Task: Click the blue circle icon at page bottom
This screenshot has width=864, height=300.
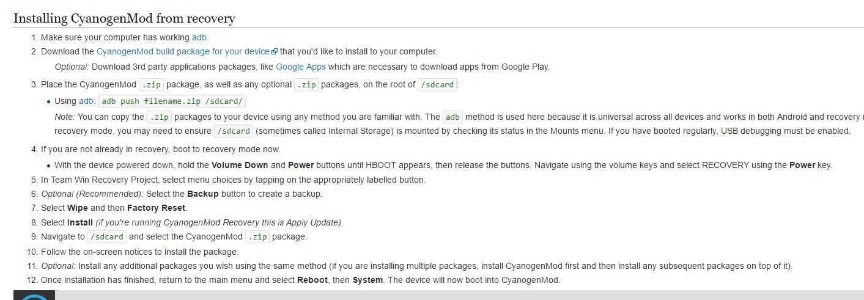Action: pyautogui.click(x=34, y=297)
